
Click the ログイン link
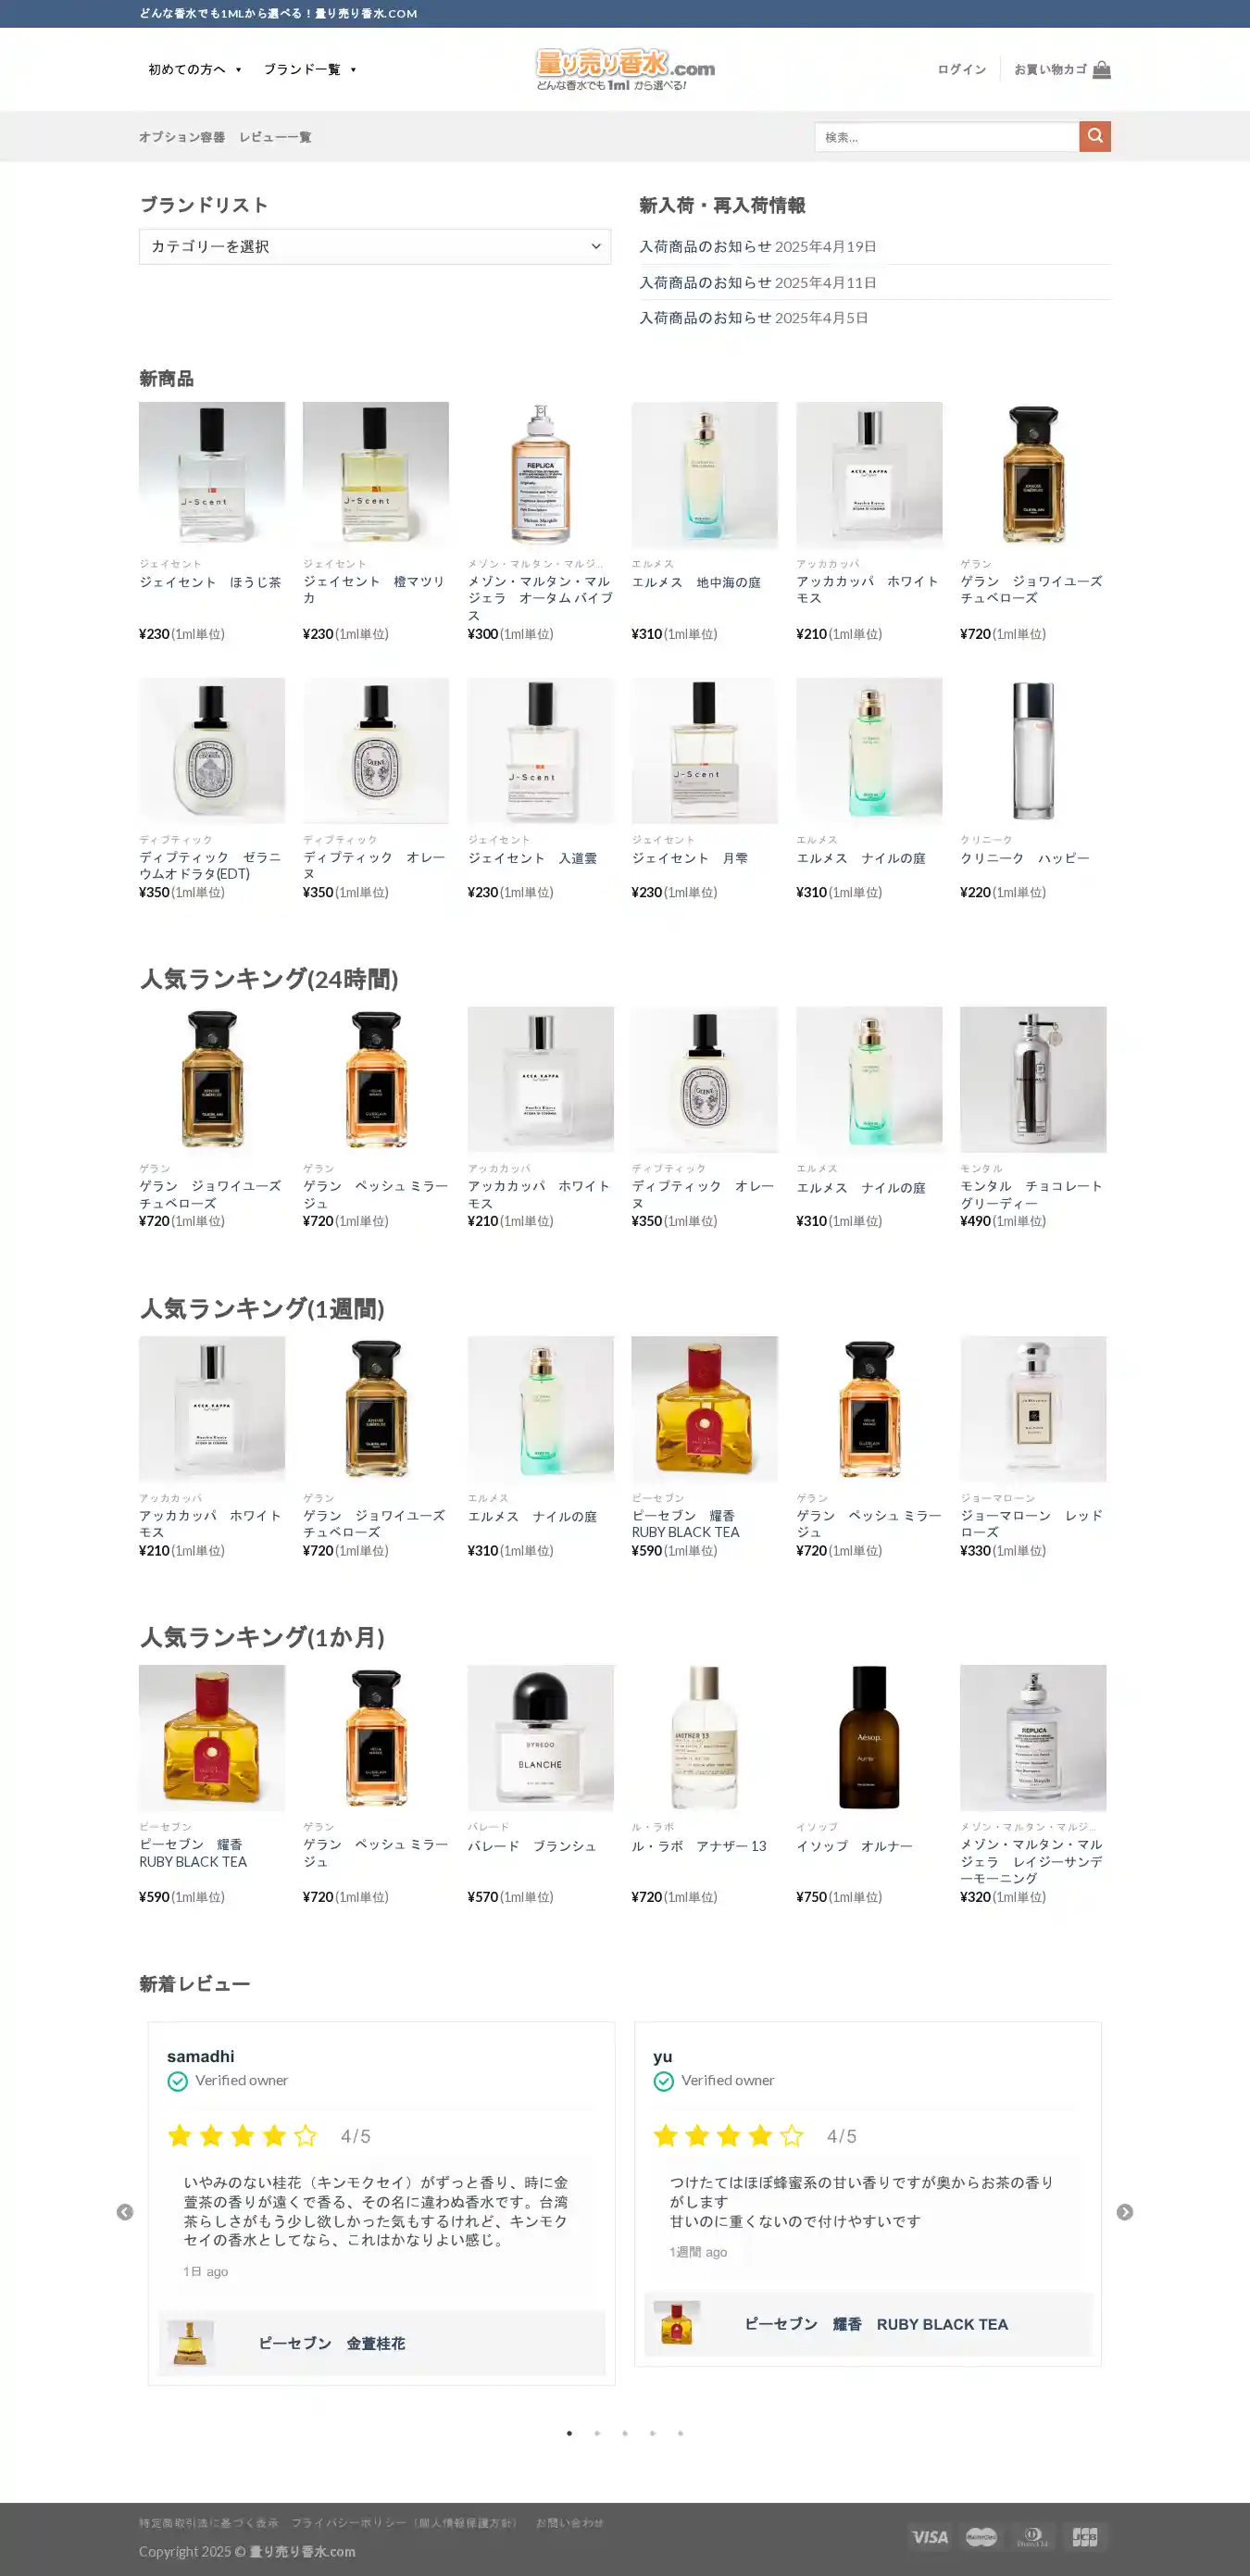(962, 69)
